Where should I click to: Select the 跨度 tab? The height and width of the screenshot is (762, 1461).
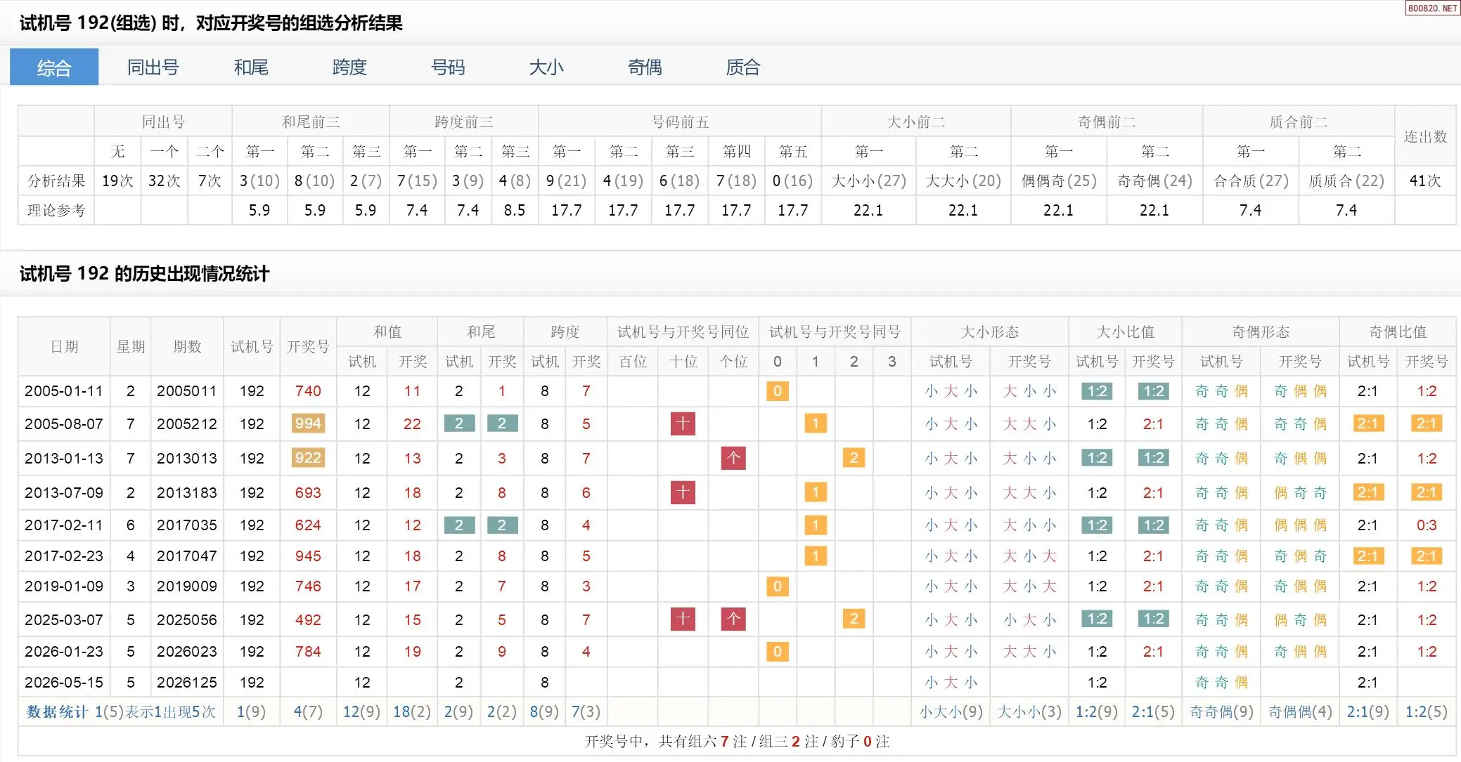(349, 67)
